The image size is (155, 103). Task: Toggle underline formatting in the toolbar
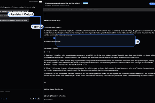click(x=56, y=10)
